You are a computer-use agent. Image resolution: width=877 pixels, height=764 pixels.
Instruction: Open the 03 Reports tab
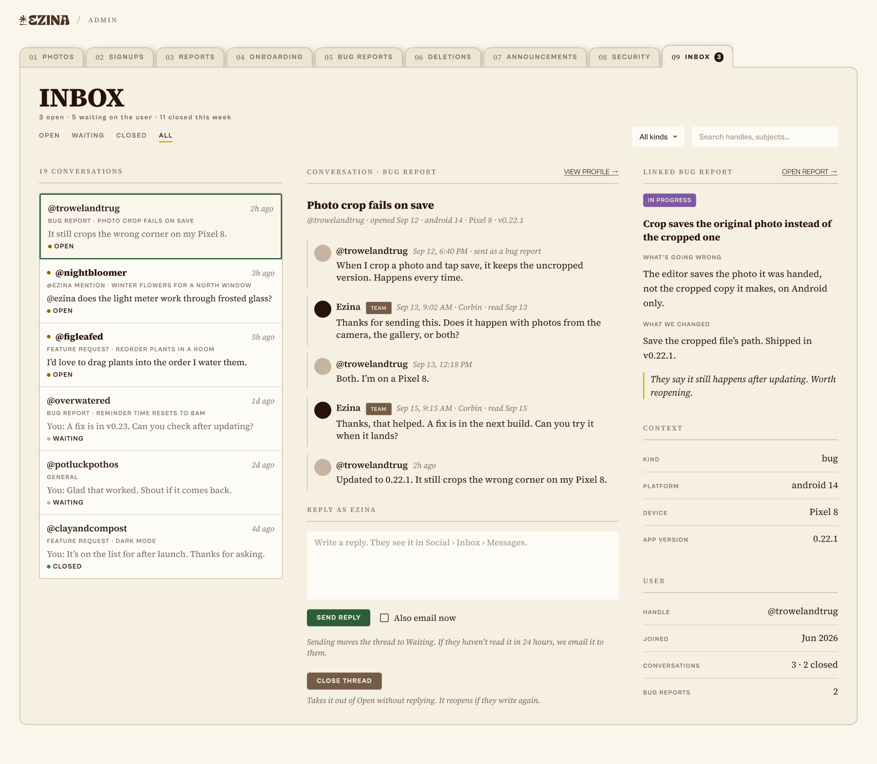click(190, 57)
